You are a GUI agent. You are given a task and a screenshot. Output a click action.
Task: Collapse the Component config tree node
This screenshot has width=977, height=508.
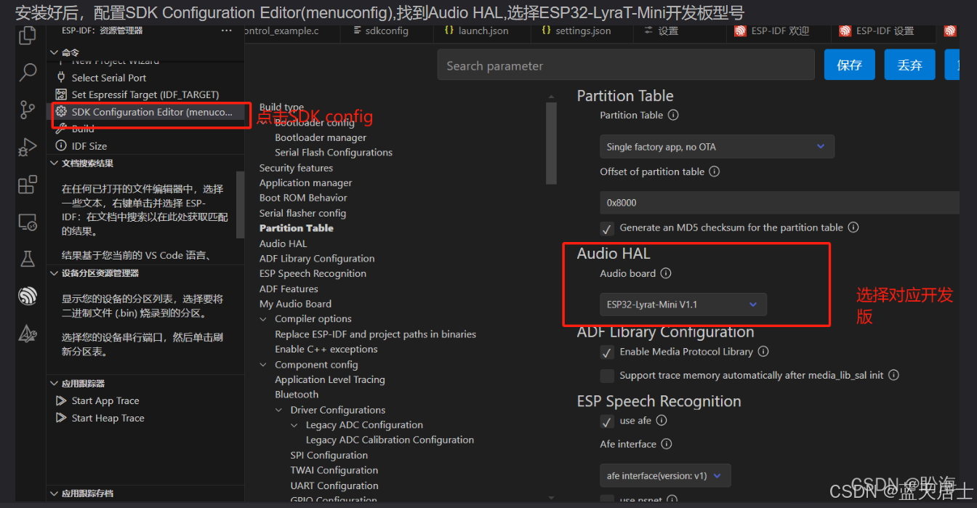pos(264,365)
